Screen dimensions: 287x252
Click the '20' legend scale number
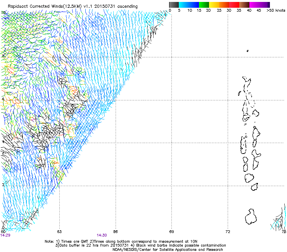[x=208, y=10]
